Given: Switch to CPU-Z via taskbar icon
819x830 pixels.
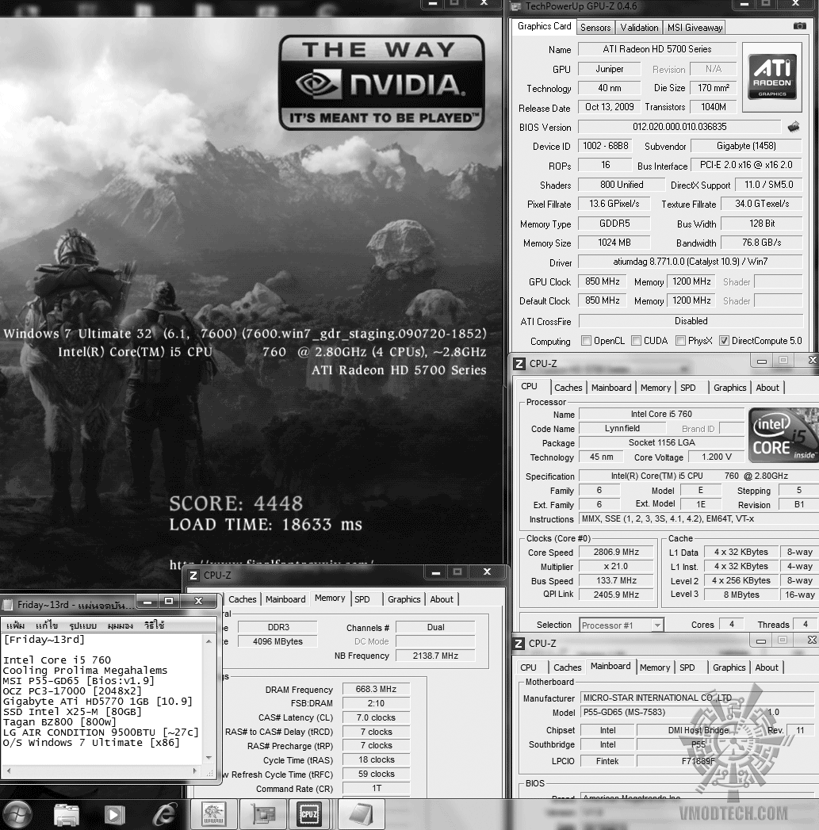Looking at the screenshot, I should 310,815.
